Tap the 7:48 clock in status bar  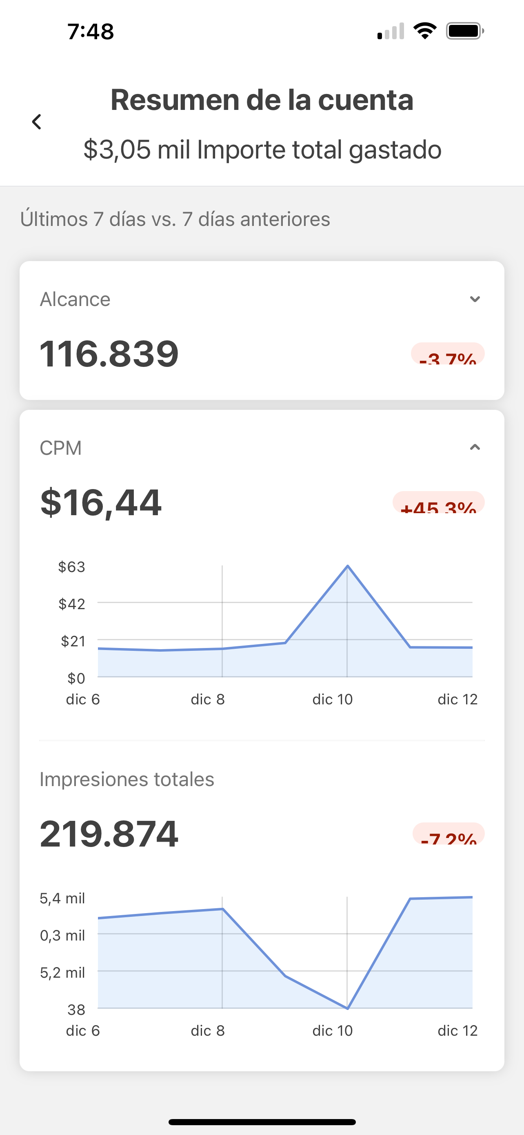(x=91, y=32)
